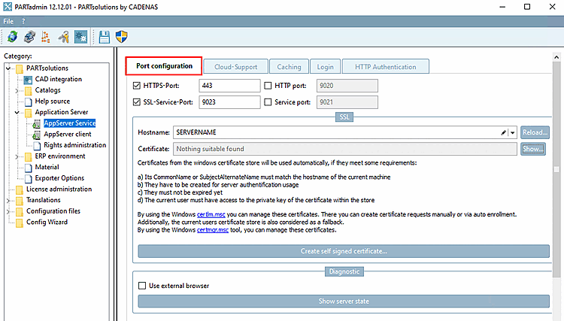
Task: Click the SSL-Service-Port field showing 9023
Action: 229,102
